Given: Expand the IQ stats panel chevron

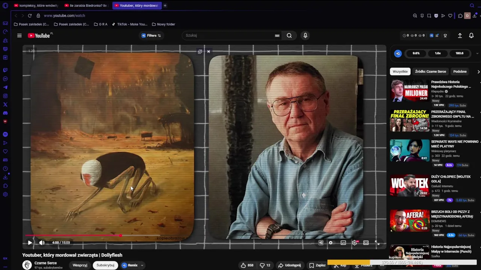Looking at the screenshot, I should click(x=477, y=53).
